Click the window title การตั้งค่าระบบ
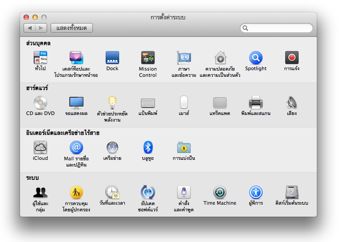This screenshot has height=242, width=339. click(x=168, y=17)
